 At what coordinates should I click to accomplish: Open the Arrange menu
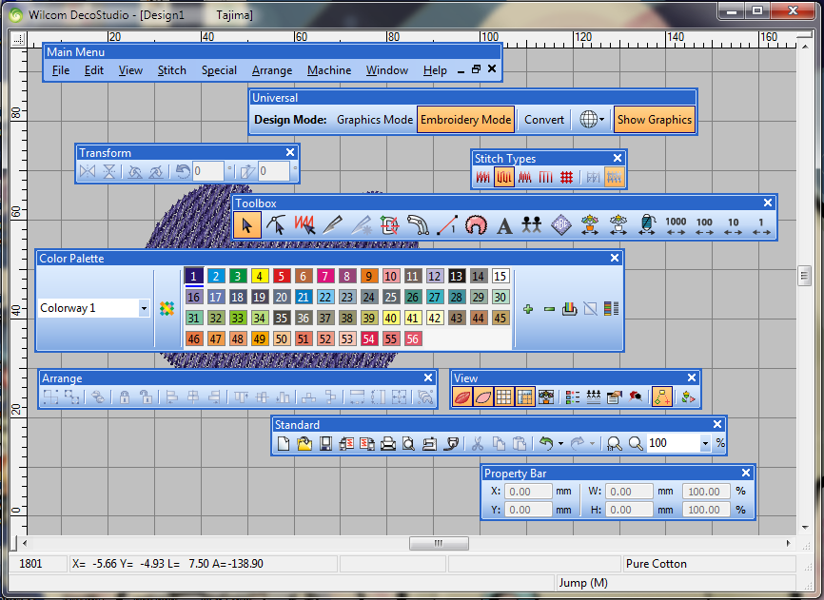click(272, 70)
